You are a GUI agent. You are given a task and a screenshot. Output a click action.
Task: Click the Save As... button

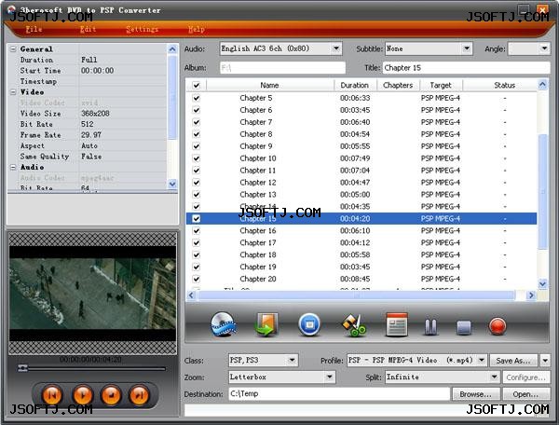click(x=513, y=361)
